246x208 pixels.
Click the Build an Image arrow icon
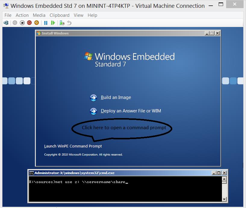[93, 98]
